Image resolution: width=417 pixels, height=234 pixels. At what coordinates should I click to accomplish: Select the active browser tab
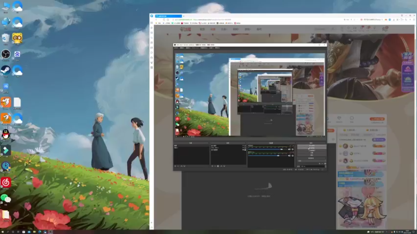click(x=168, y=16)
